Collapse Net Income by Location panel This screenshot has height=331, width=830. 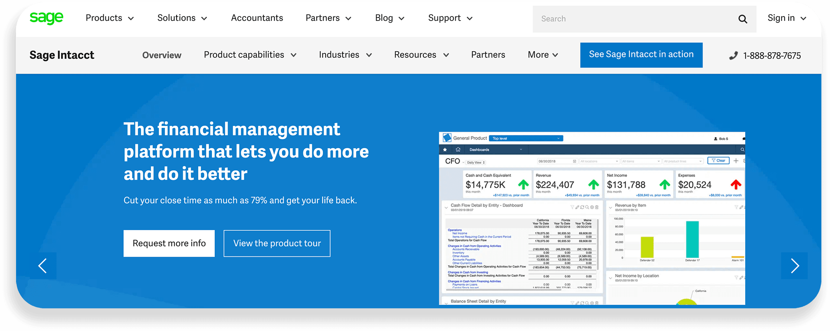pos(610,278)
